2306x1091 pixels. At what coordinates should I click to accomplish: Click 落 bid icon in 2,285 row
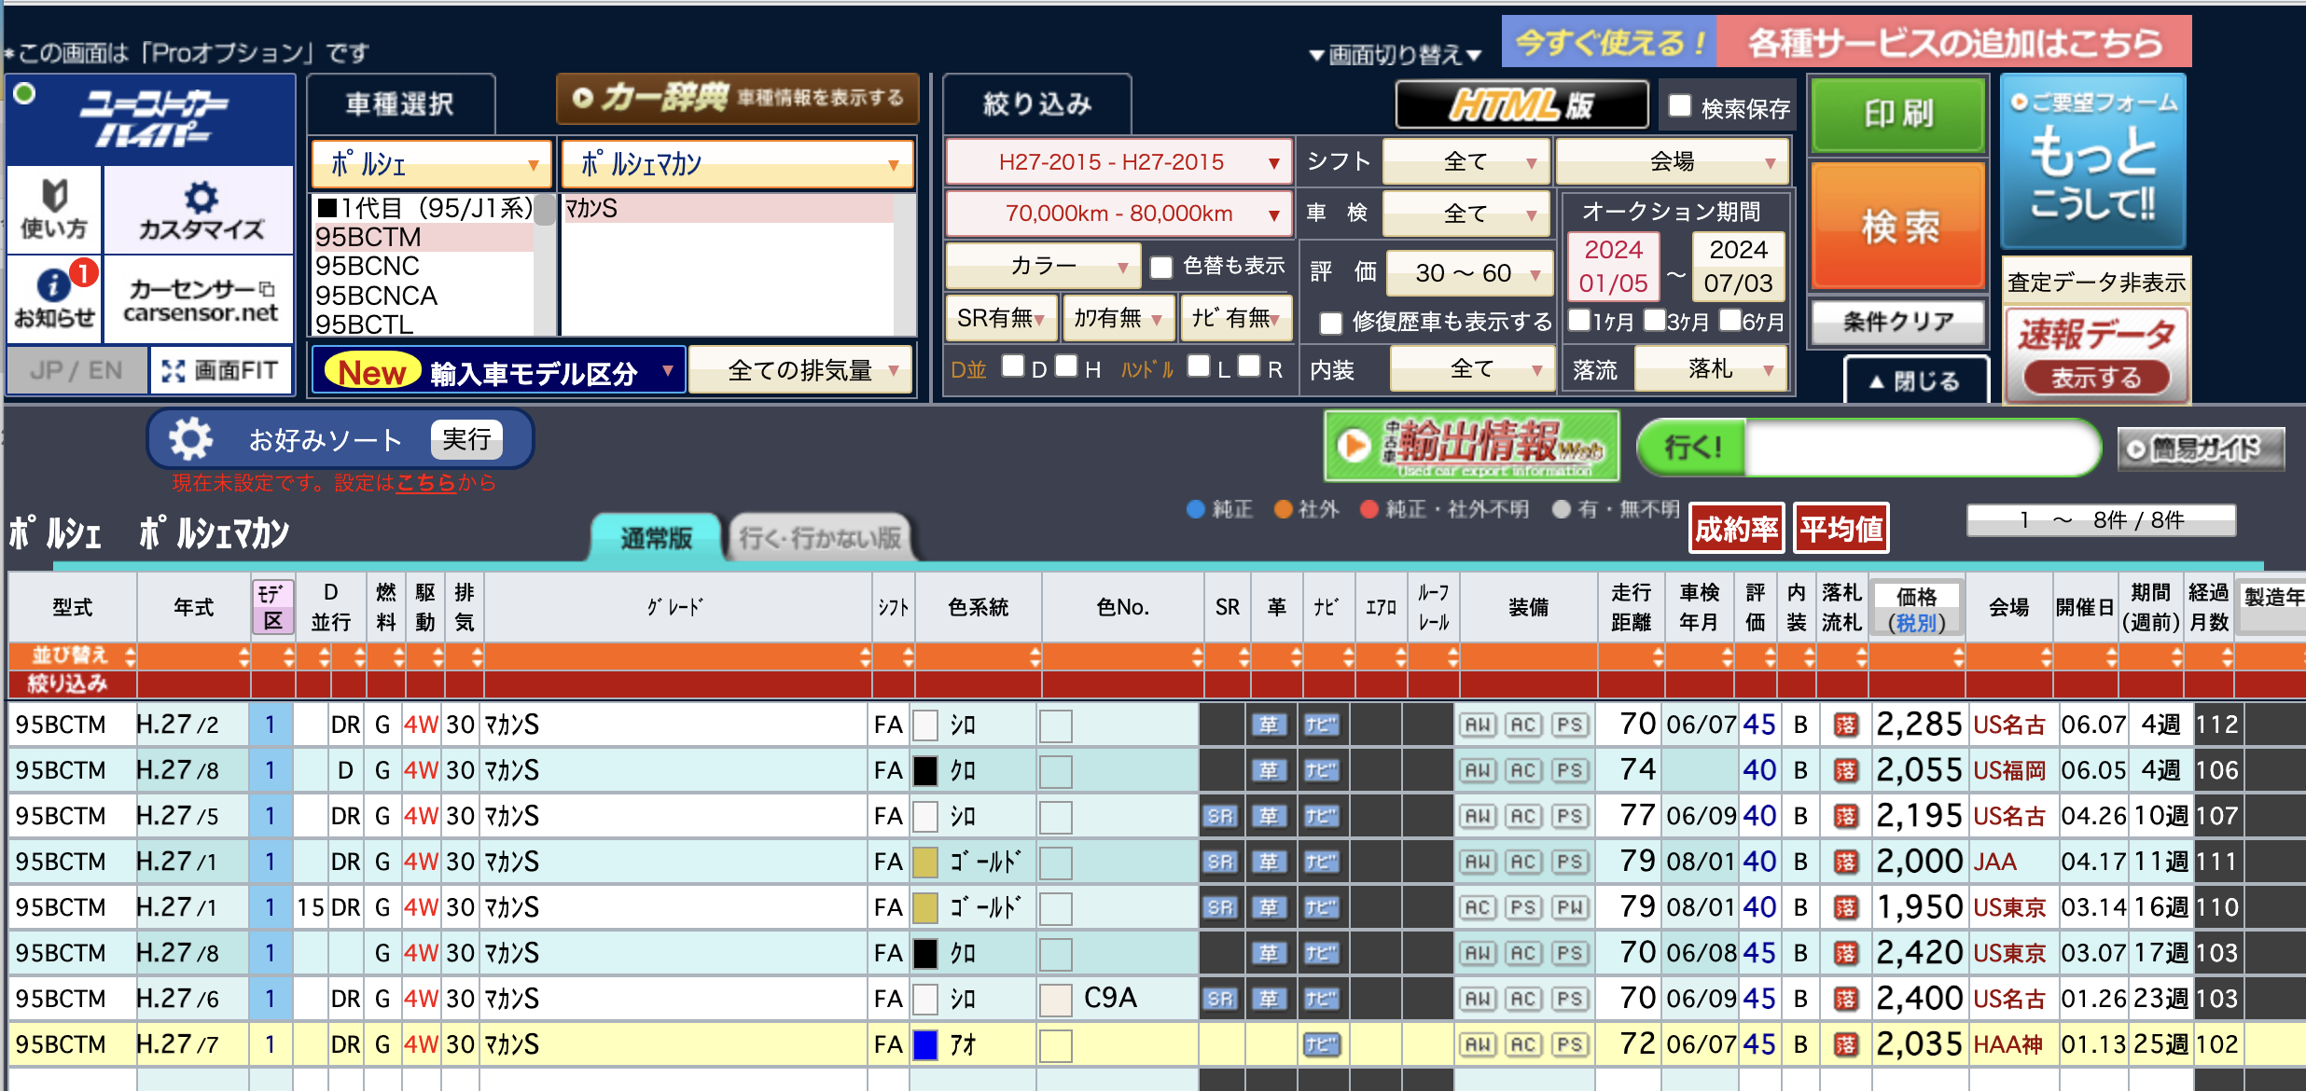click(1846, 725)
